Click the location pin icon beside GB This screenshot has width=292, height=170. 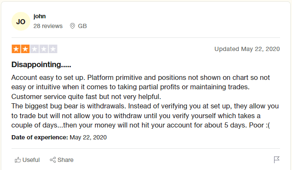click(x=72, y=26)
